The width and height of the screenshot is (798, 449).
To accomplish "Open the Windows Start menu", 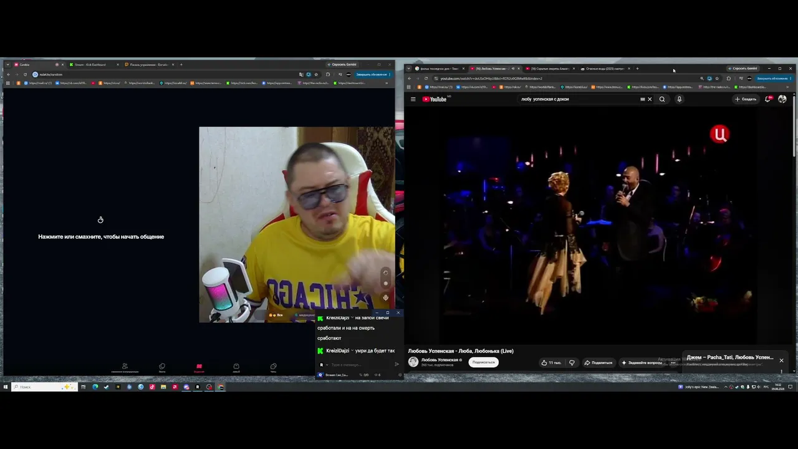I will 6,387.
